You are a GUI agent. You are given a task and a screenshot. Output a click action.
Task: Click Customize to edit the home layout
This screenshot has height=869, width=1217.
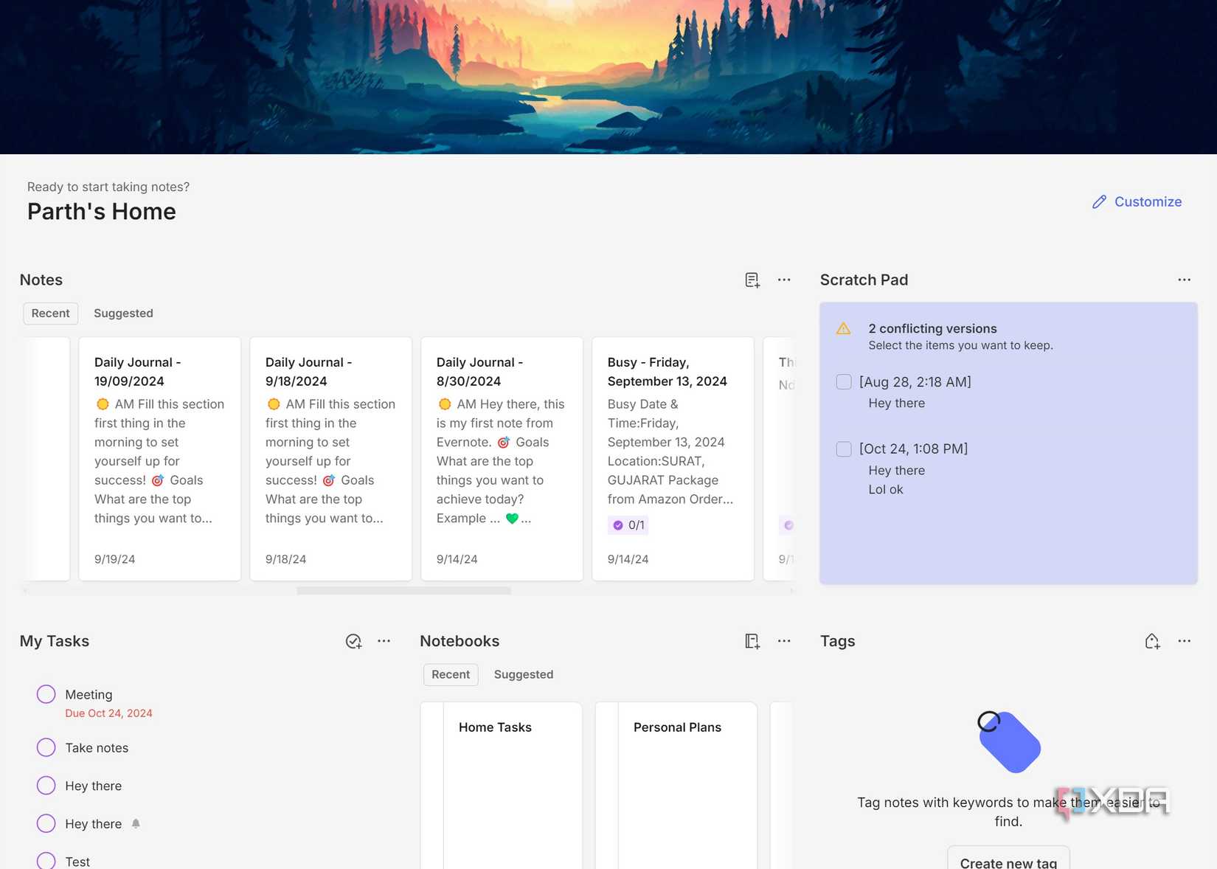[1137, 201]
